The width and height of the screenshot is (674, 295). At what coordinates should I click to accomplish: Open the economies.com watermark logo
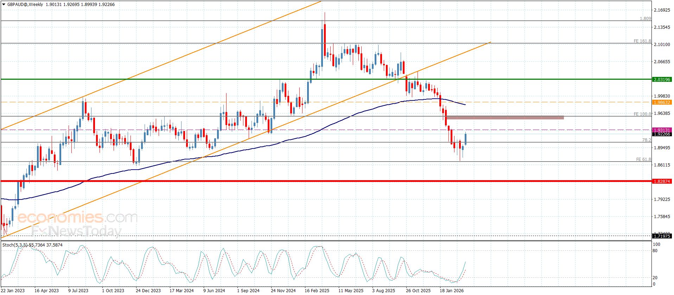pyautogui.click(x=77, y=218)
